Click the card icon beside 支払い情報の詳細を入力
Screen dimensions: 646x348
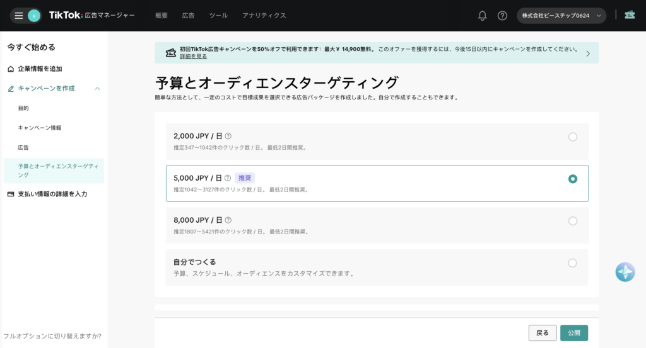point(11,194)
